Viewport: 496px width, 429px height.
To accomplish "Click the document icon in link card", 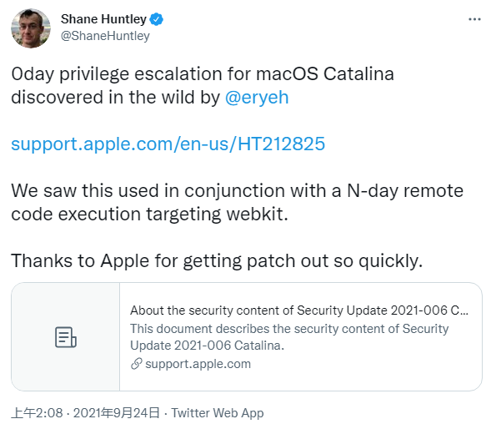I will coord(66,337).
